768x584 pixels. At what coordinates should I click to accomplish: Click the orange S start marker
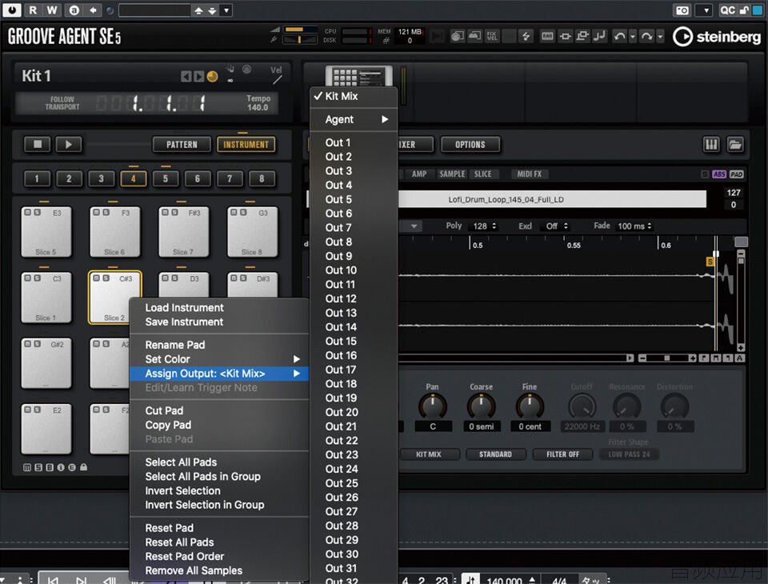[710, 262]
